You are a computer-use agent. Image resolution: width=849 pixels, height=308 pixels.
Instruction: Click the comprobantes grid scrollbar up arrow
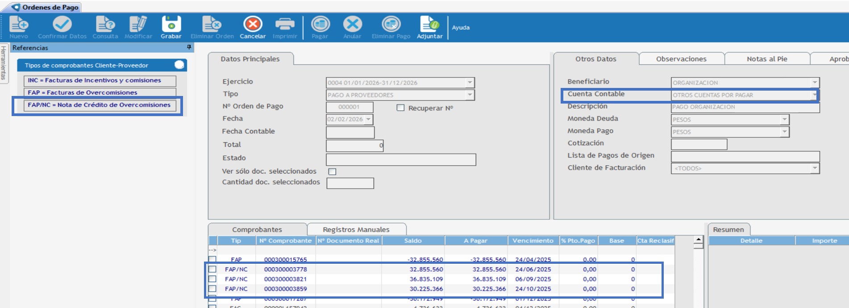pos(698,240)
